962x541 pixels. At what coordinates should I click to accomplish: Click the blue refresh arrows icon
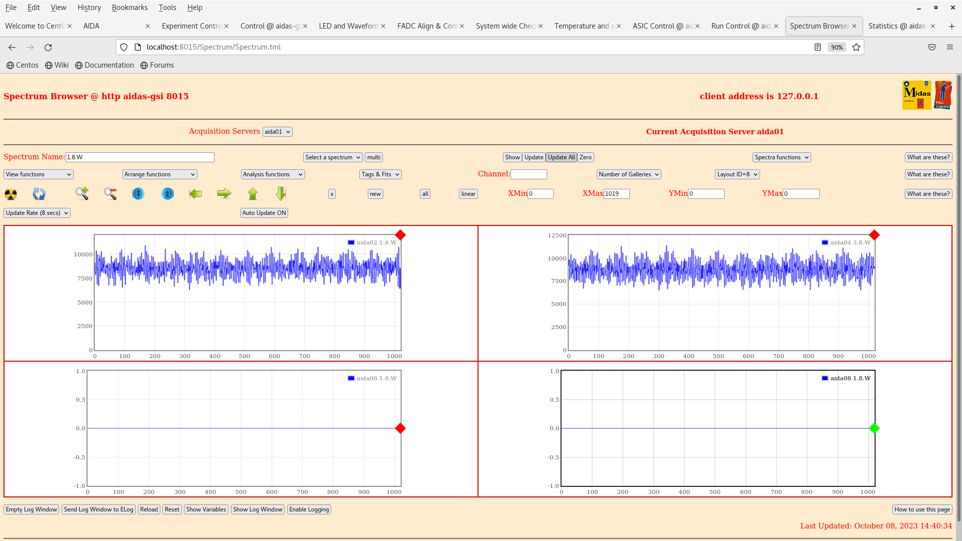pos(39,194)
